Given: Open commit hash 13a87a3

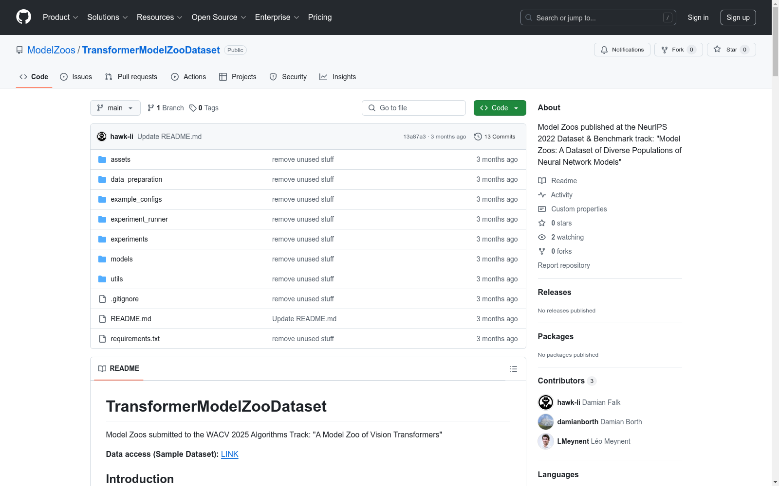Looking at the screenshot, I should pyautogui.click(x=414, y=137).
